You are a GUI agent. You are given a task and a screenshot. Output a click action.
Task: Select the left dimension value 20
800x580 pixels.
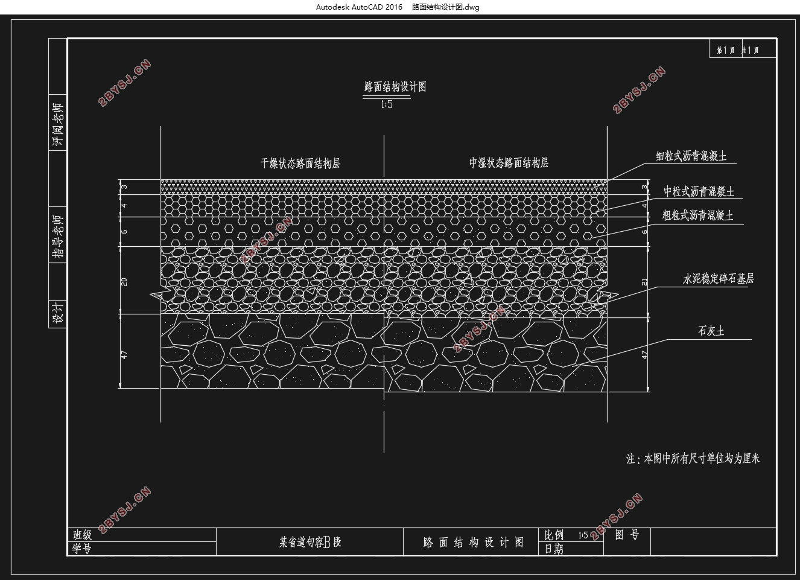point(124,281)
